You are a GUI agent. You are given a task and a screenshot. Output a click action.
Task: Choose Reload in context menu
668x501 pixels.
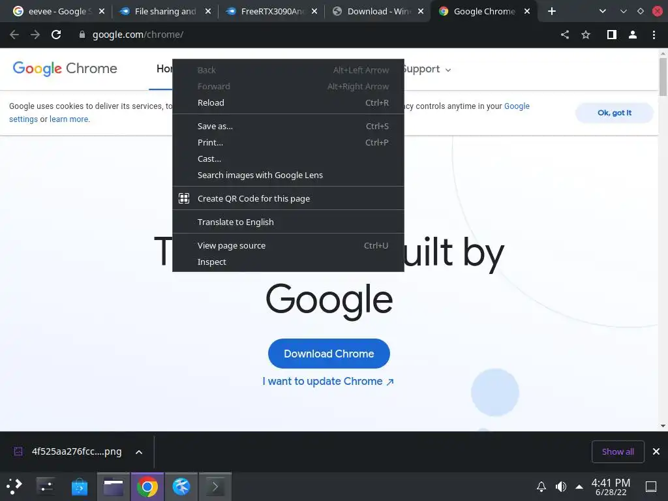click(x=288, y=102)
